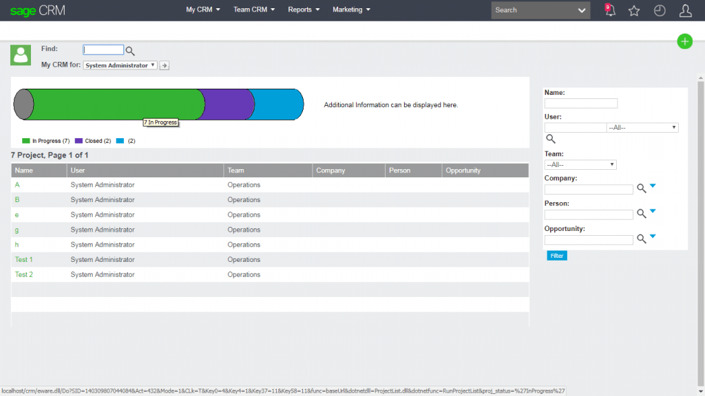Click the search magnifier under User filter
Image resolution: width=705 pixels, height=396 pixels.
(x=550, y=138)
